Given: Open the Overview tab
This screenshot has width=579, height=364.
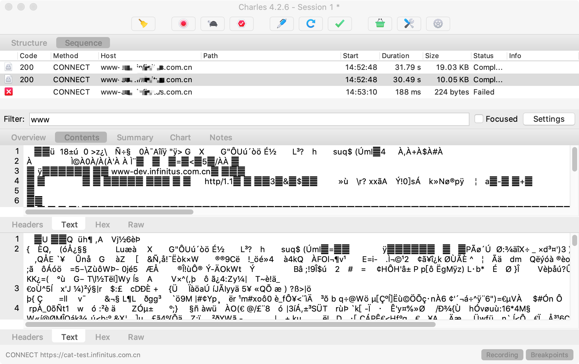Looking at the screenshot, I should pyautogui.click(x=28, y=138).
